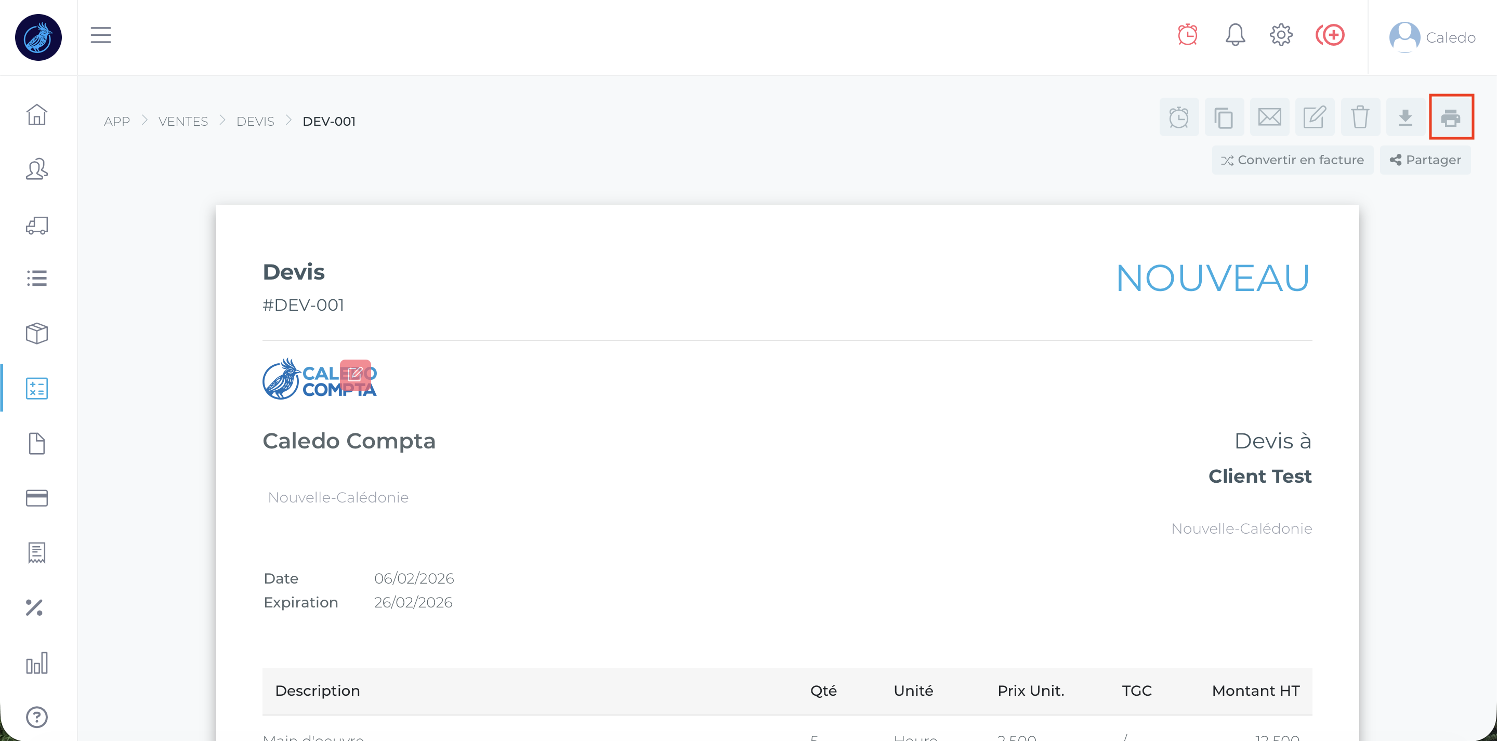Screen dimensions: 1497x741
Task: Send quote by email envelope icon
Action: pyautogui.click(x=1269, y=118)
